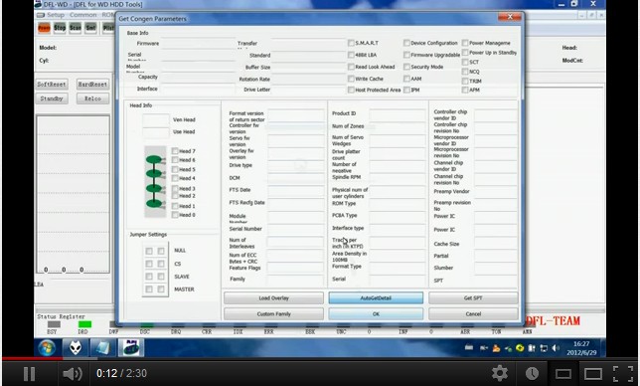Click the green DRD status indicator
The image size is (640, 386).
coord(84,324)
